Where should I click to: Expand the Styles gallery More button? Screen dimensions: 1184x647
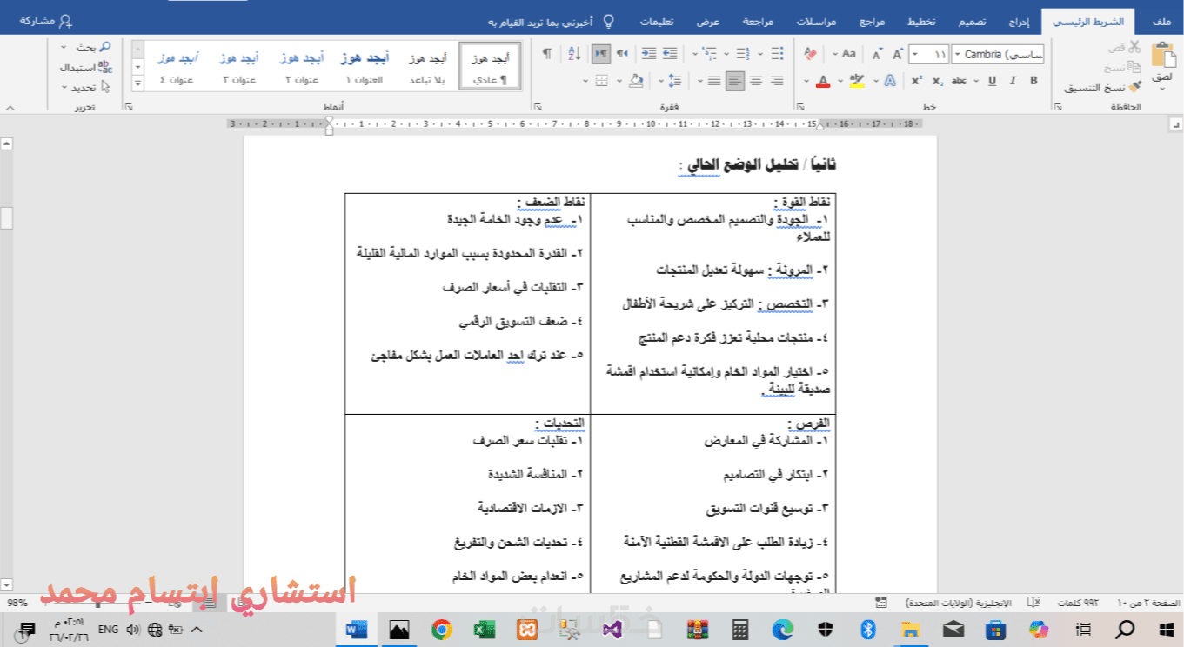click(x=137, y=83)
